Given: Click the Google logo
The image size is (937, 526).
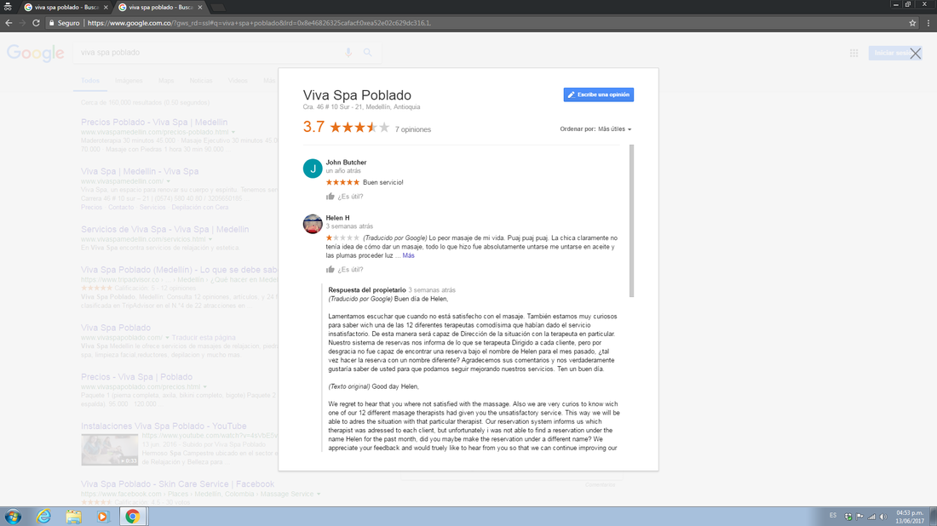Looking at the screenshot, I should click(36, 53).
